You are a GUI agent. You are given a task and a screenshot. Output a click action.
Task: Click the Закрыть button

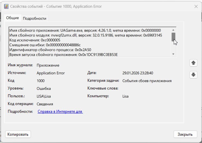(x=185, y=134)
